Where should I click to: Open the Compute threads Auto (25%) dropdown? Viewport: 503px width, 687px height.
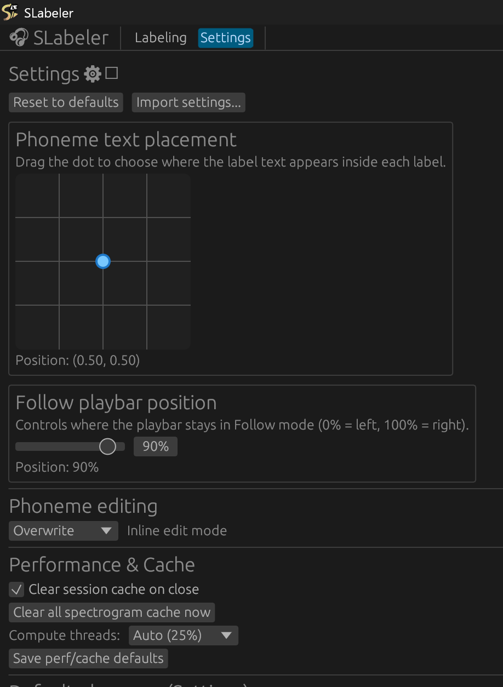pyautogui.click(x=183, y=636)
